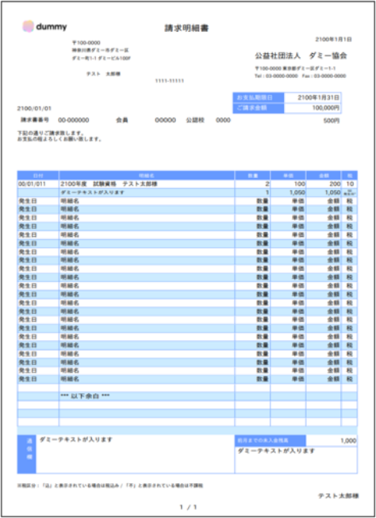The image size is (376, 518).
Task: Select ダミーテキストが入ります below the 1,000 balance
Action: click(276, 451)
